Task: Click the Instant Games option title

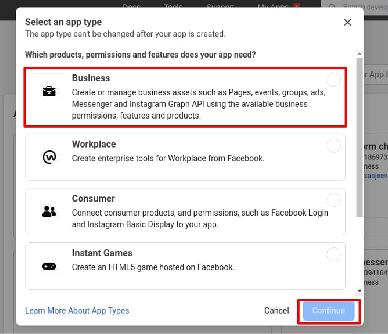Action: point(102,253)
